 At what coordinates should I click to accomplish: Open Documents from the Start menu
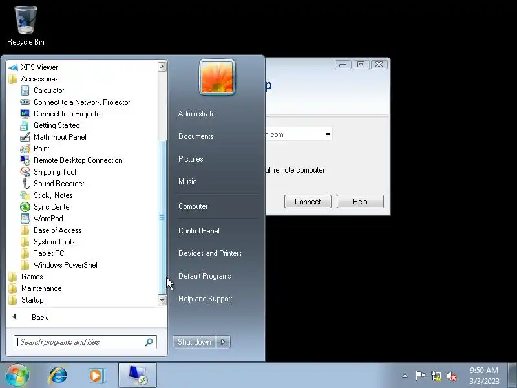coord(196,136)
